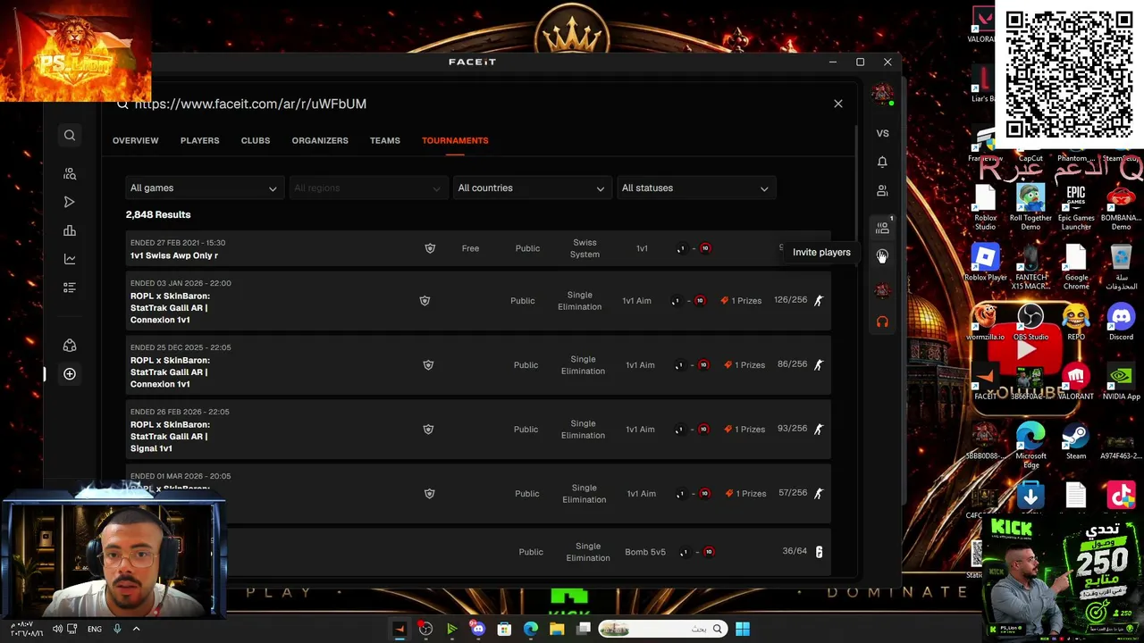Switch to the Clubs tab

point(255,140)
